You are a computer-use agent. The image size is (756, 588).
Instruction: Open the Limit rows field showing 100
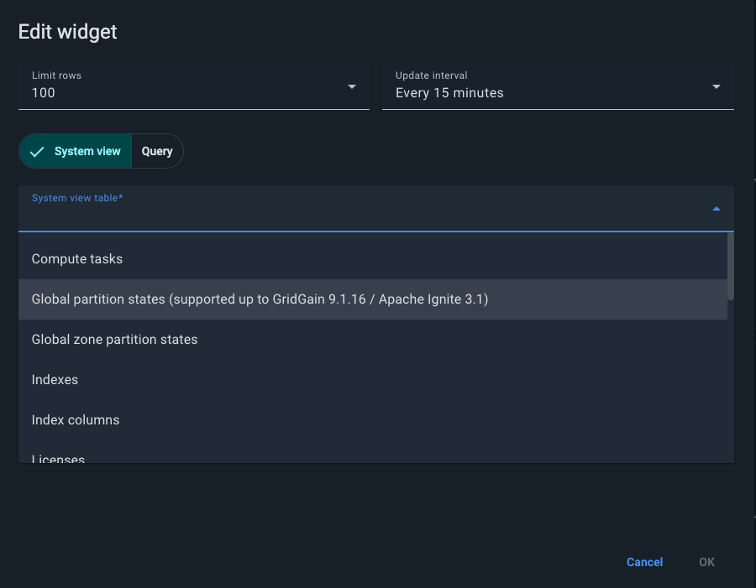click(185, 92)
